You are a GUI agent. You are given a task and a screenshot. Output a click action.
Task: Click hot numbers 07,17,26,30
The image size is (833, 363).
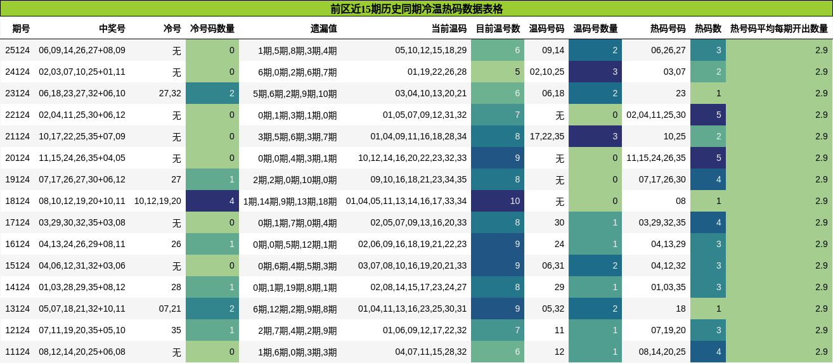click(662, 179)
